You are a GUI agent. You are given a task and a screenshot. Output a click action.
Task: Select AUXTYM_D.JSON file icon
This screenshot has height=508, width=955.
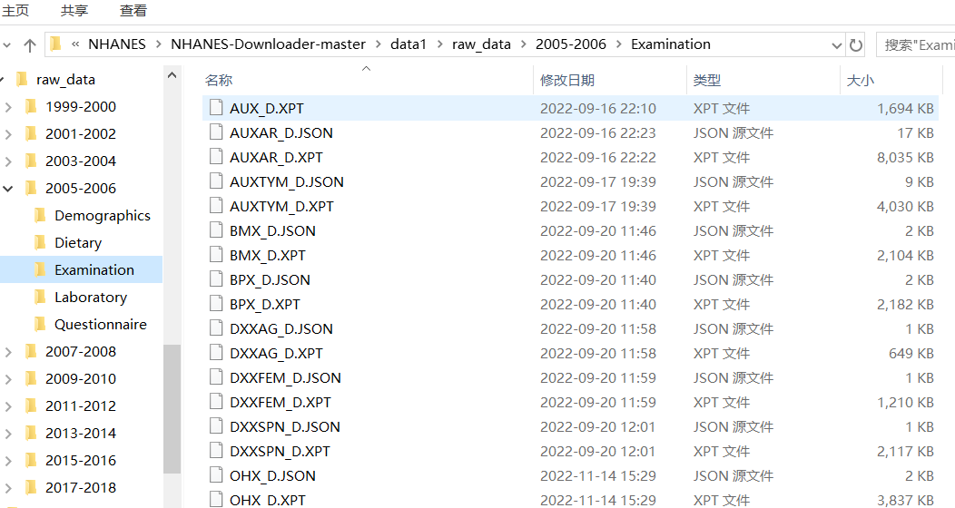pyautogui.click(x=216, y=181)
